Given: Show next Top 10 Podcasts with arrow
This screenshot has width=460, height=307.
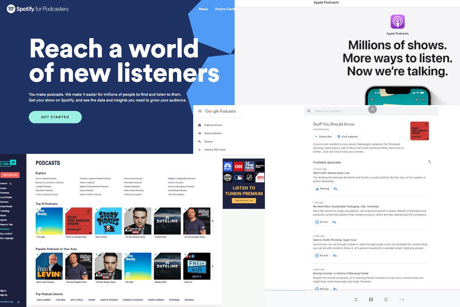Looking at the screenshot, I should [213, 221].
